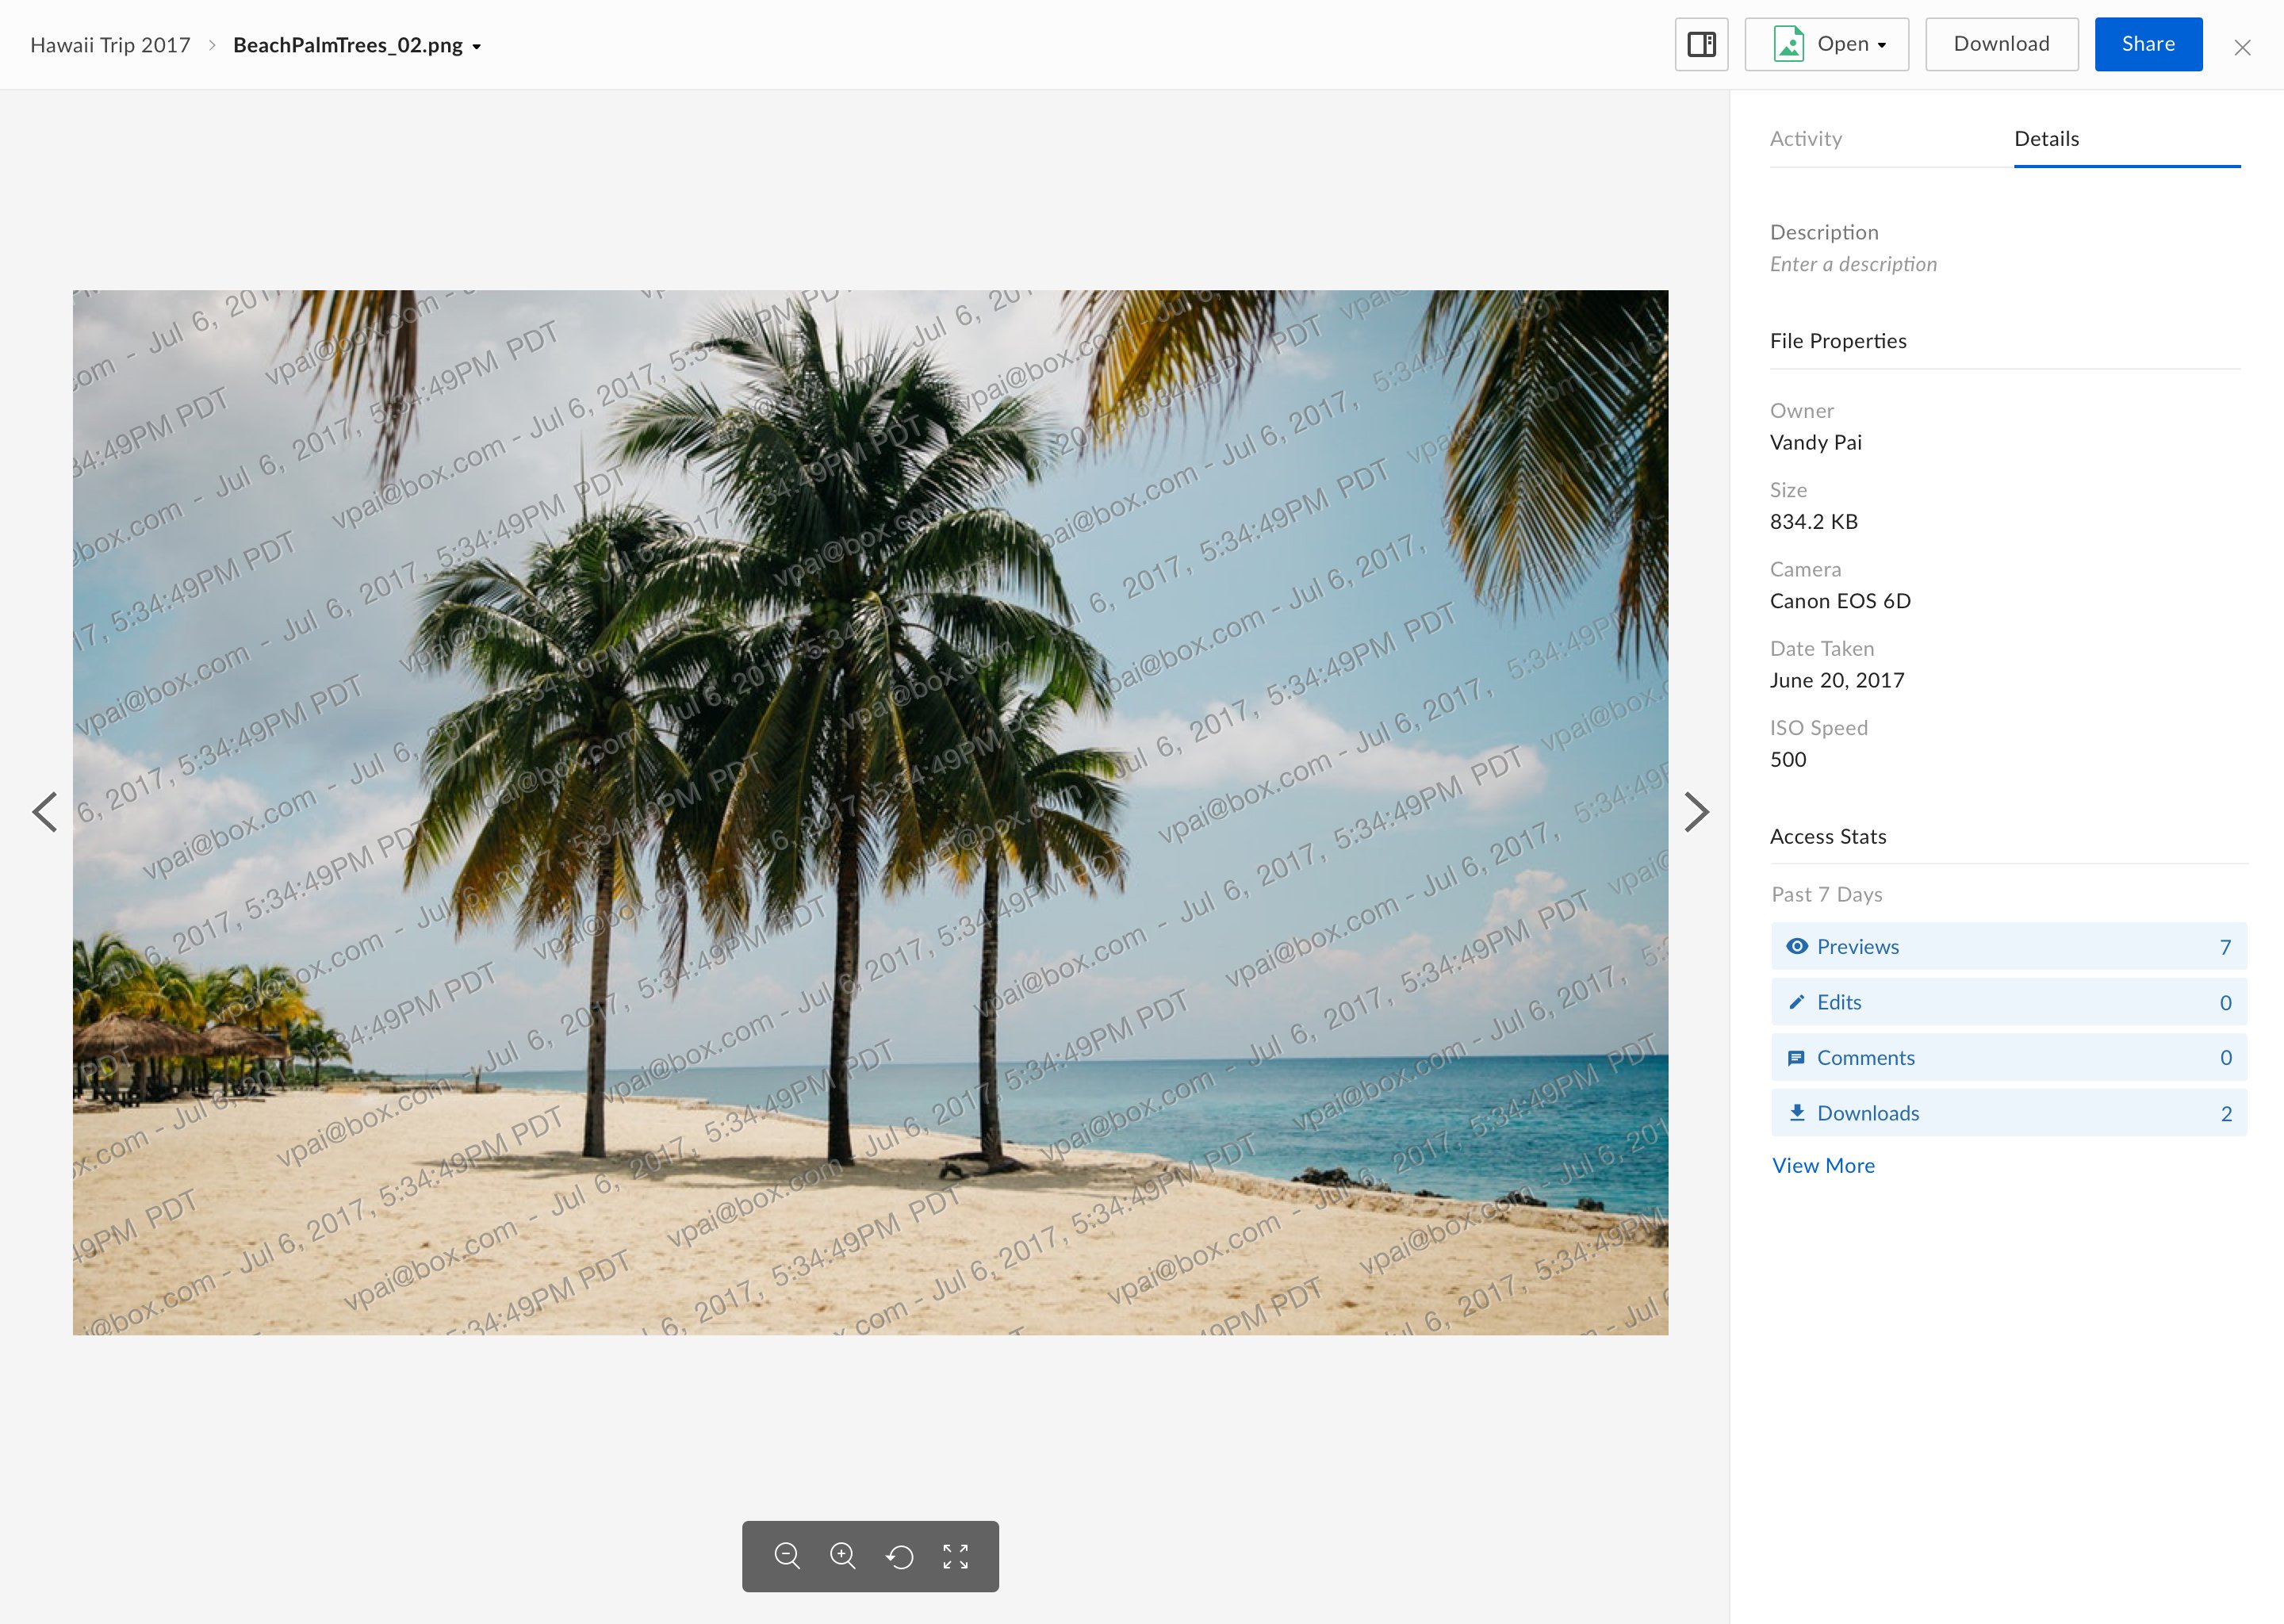Rotate the image with rotate icon
Viewport: 2284px width, 1624px height.
(900, 1556)
